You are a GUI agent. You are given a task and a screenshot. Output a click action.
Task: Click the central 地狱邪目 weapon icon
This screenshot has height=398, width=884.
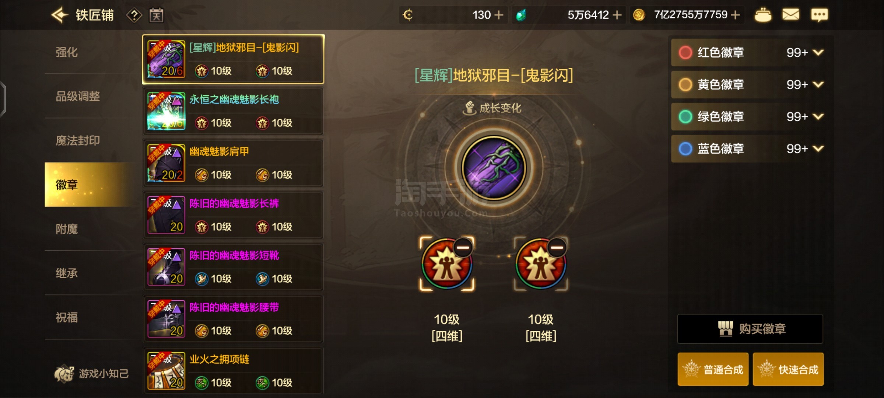point(494,168)
